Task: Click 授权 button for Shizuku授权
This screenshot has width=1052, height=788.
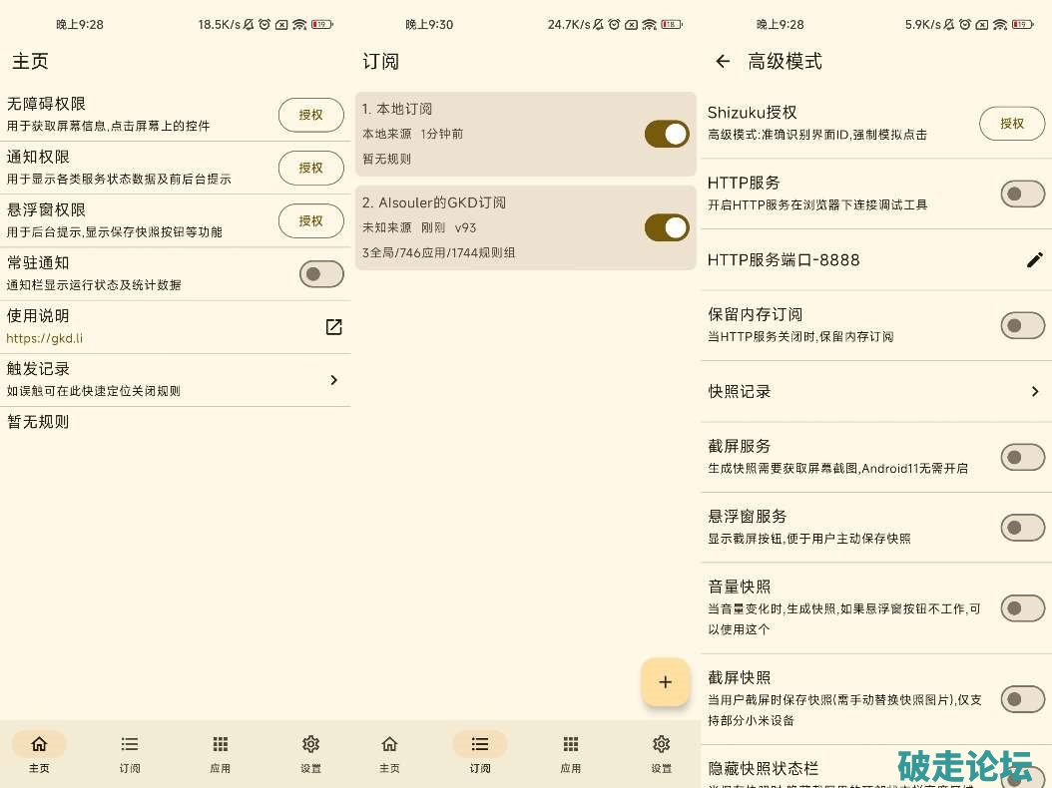Action: click(x=1011, y=124)
